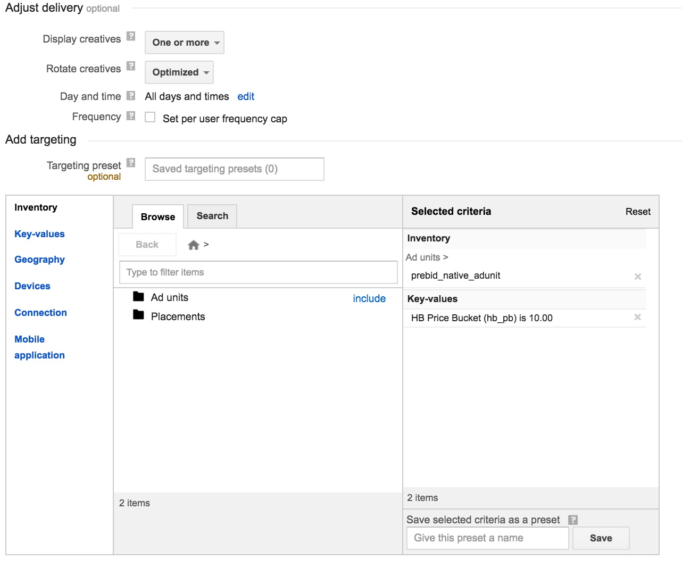Click the home icon in the breadcrumb
Image resolution: width=682 pixels, height=568 pixels.
tap(193, 244)
